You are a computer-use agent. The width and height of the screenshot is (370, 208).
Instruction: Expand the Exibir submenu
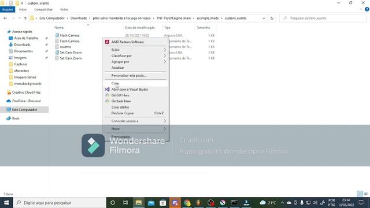(x=135, y=50)
